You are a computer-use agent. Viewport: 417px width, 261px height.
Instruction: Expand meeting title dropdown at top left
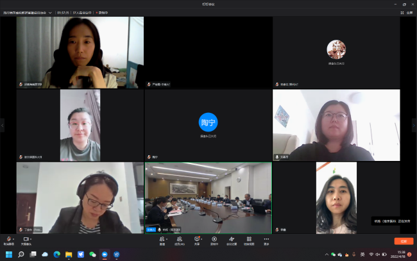click(x=50, y=12)
